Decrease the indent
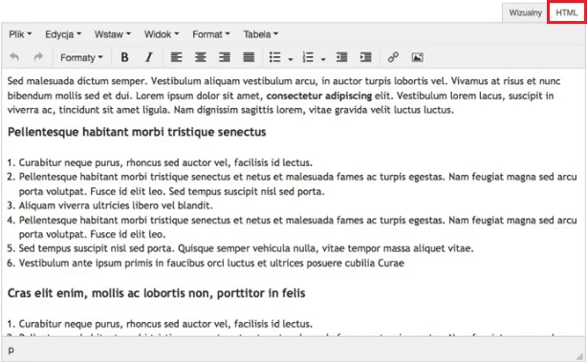Screen dimensions: 587x362 (x=341, y=57)
